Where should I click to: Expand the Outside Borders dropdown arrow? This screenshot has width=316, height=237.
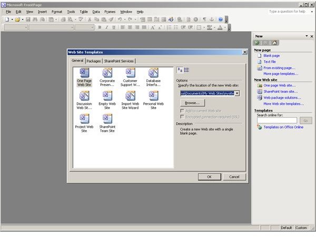pyautogui.click(x=204, y=27)
